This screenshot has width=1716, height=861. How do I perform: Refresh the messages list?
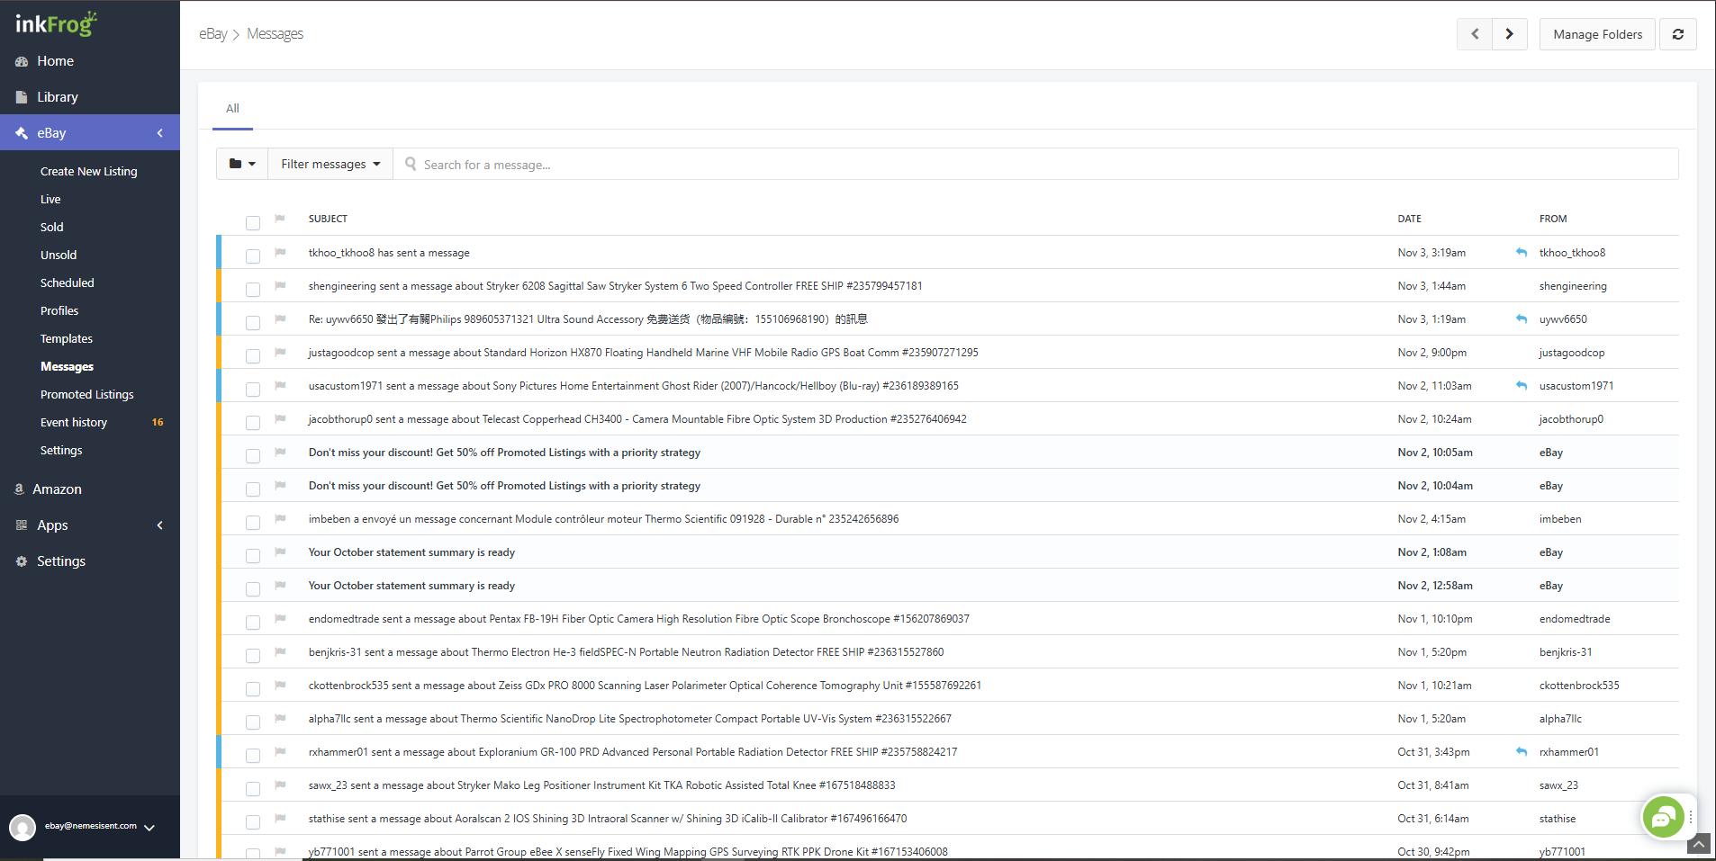(x=1678, y=34)
